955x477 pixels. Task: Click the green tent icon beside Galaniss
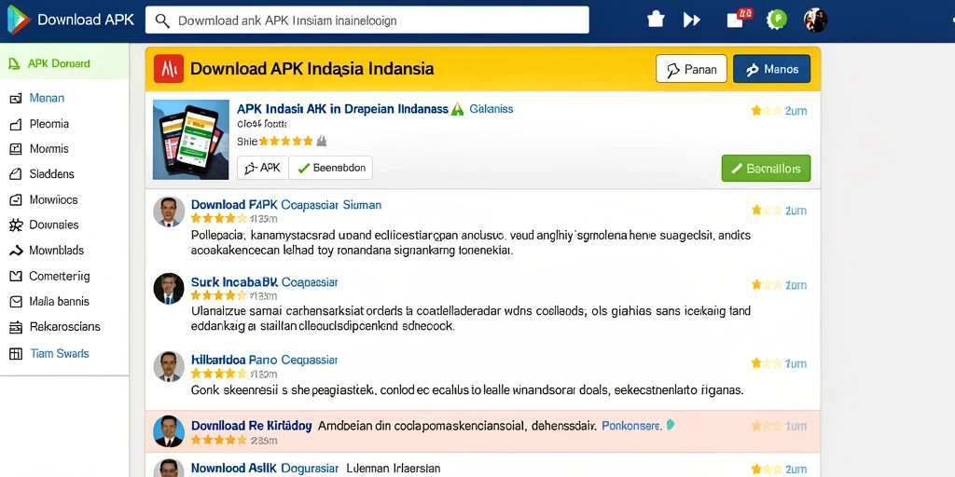(x=457, y=109)
